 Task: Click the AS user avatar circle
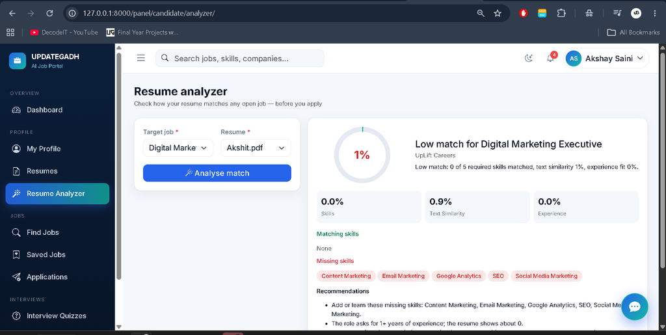pyautogui.click(x=574, y=59)
